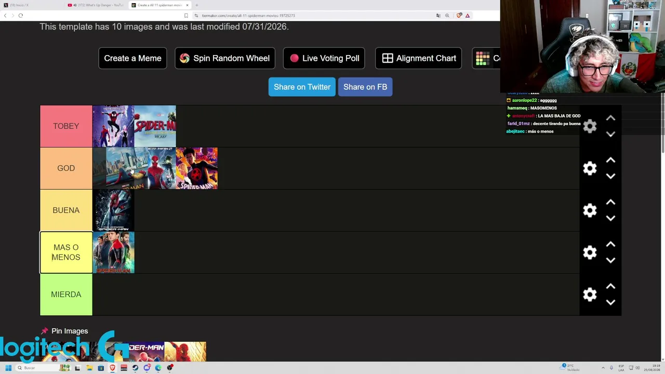This screenshot has height=374, width=665.
Task: Switch to the X Inicio tab
Action: pos(31,5)
